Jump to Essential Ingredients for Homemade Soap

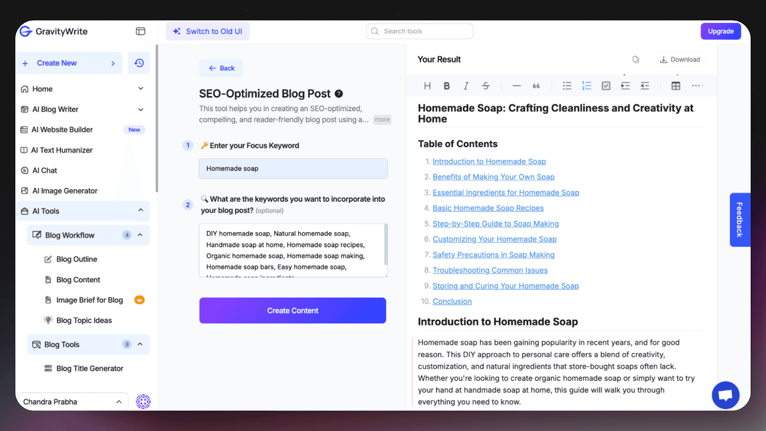pos(506,193)
